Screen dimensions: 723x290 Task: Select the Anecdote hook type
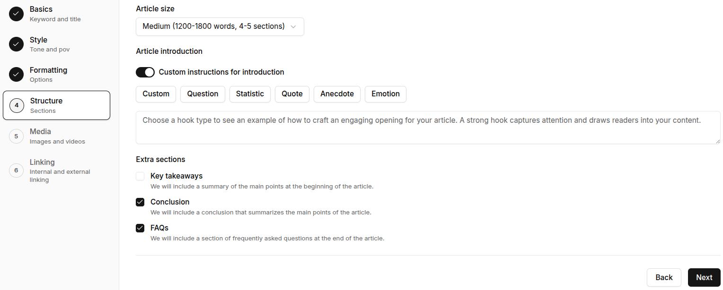tap(337, 94)
